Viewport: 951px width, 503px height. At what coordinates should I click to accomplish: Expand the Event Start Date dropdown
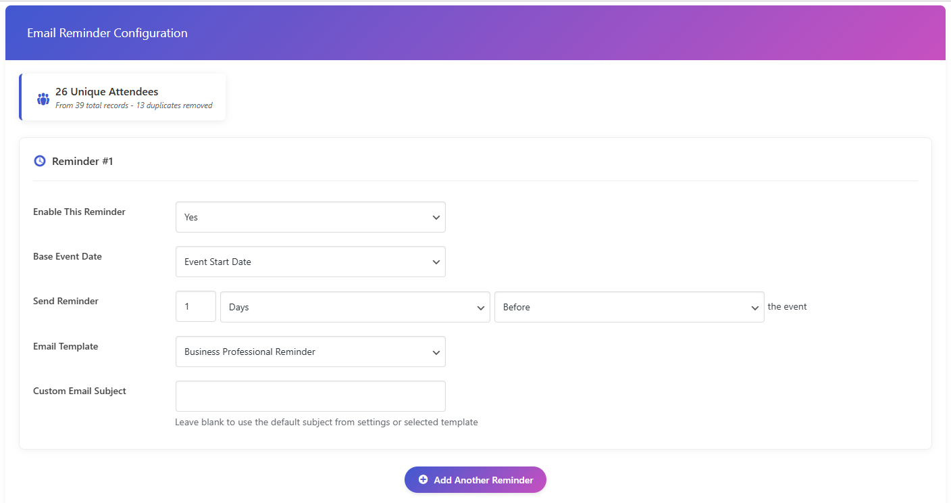310,262
